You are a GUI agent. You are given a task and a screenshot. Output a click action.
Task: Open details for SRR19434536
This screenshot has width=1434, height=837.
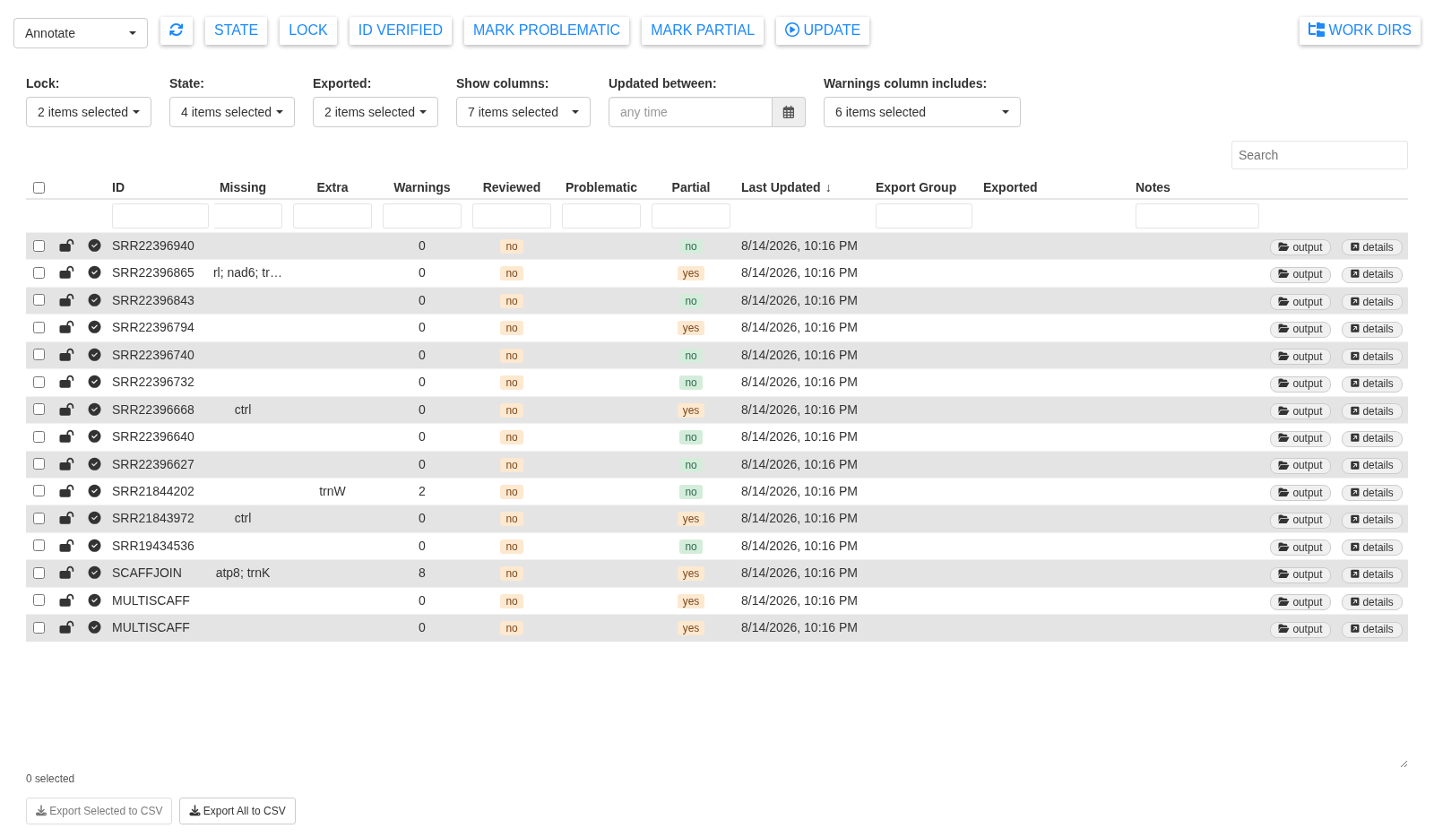pyautogui.click(x=1372, y=548)
